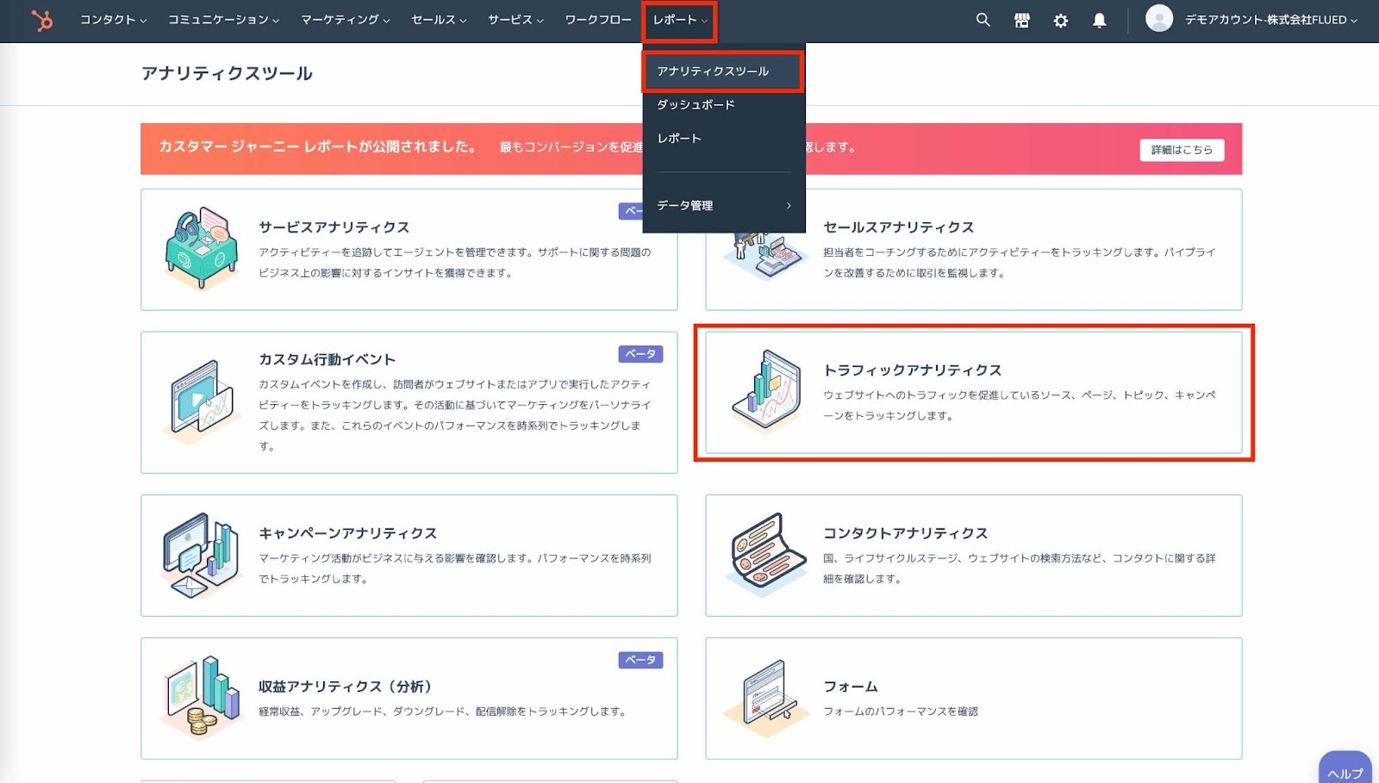Open ワークフロー in the nav bar
This screenshot has height=783, width=1379.
pyautogui.click(x=598, y=20)
